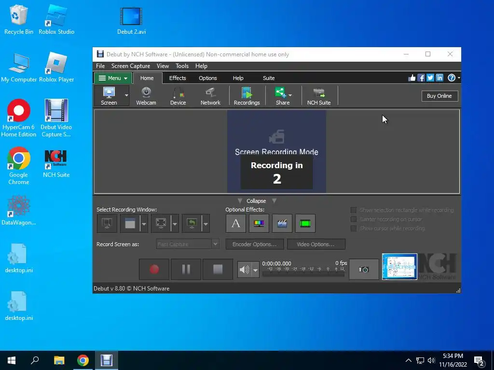Open the Recordings list

pos(247,96)
